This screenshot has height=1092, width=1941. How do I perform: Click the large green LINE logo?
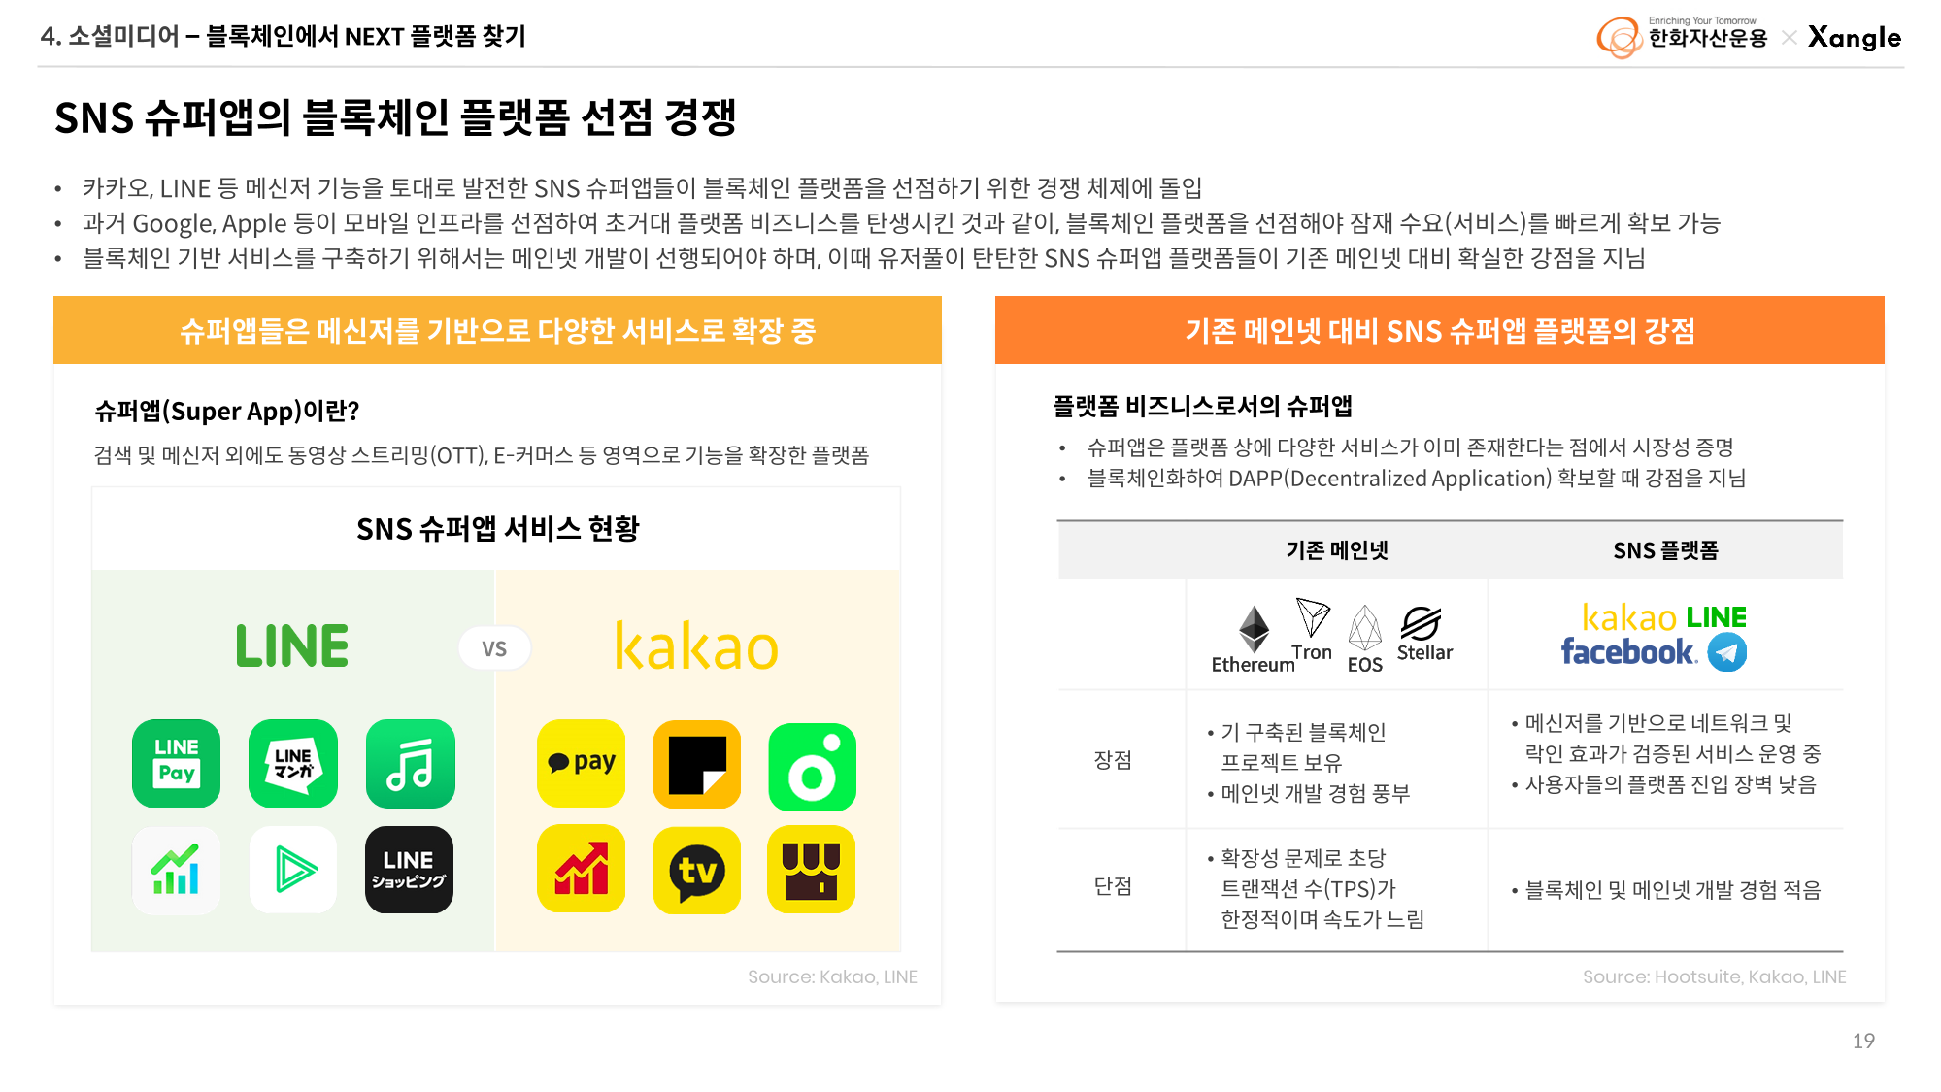[292, 645]
